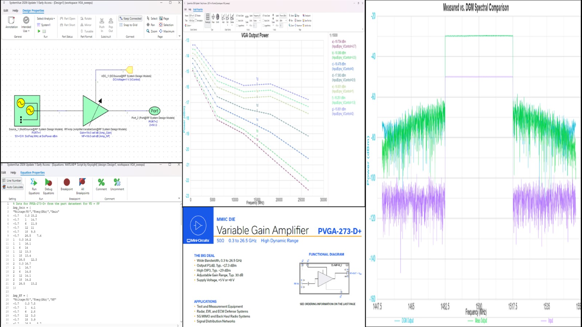Click the X-axis Label input field
Screen dimensions: 582x327
coord(257,16)
